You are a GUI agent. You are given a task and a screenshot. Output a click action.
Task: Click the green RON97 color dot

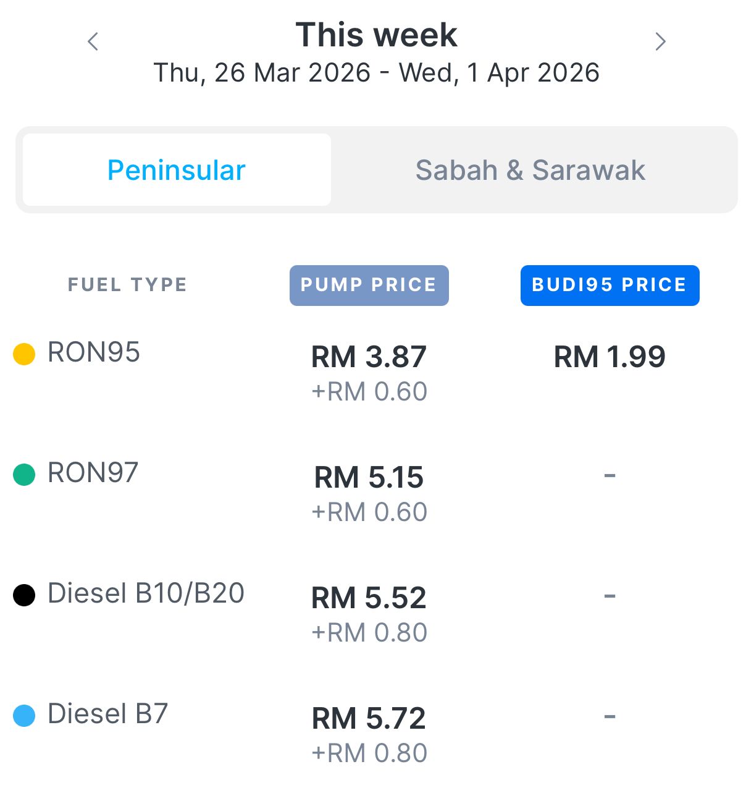coord(24,475)
